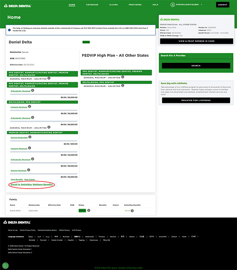This screenshot has width=237, height=270.
Task: Go to the Home menu item
Action: tap(72, 5)
